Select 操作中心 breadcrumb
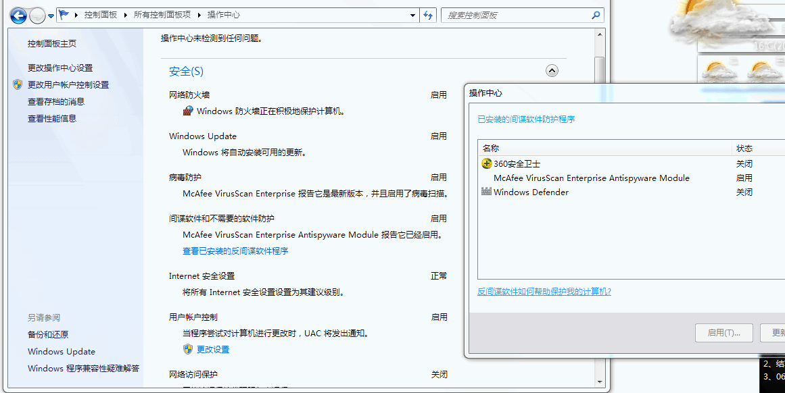Image resolution: width=785 pixels, height=393 pixels. (x=224, y=15)
